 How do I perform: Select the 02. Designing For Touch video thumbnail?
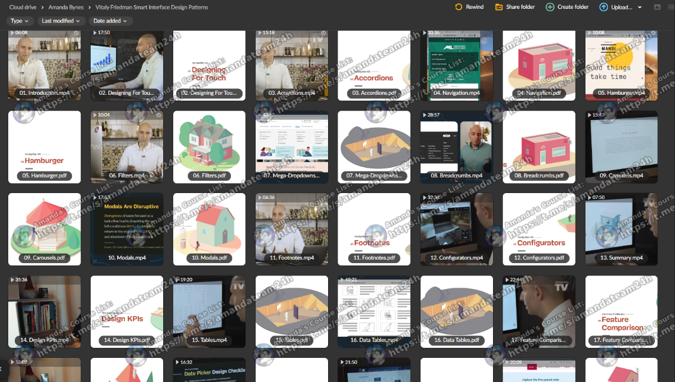click(127, 65)
